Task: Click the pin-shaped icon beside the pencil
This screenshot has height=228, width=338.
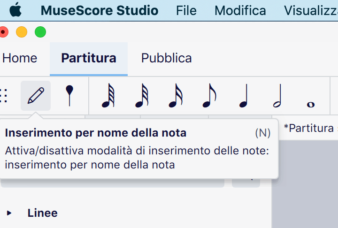Action: coord(69,96)
